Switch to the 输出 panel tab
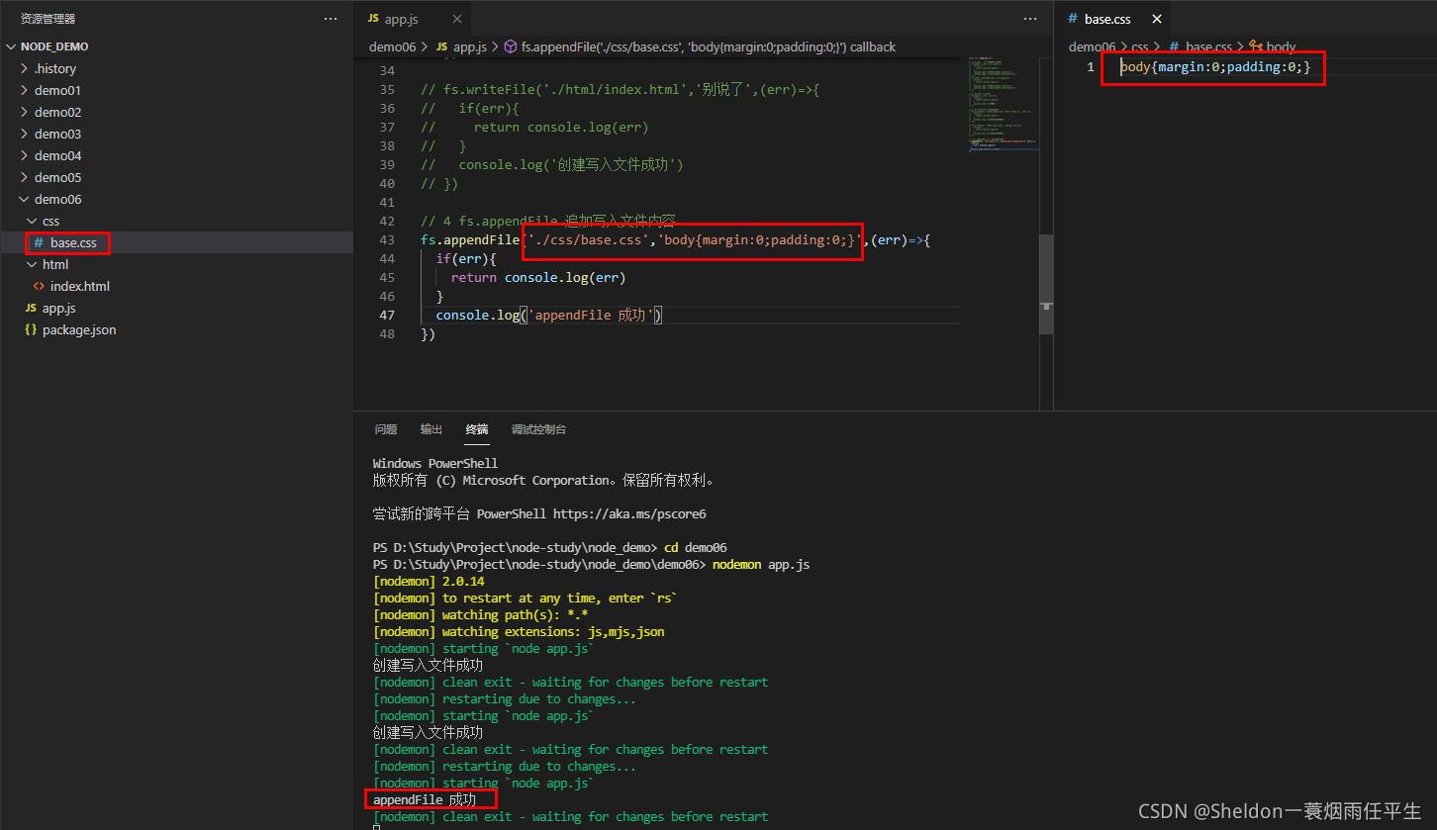The width and height of the screenshot is (1437, 830). (431, 429)
